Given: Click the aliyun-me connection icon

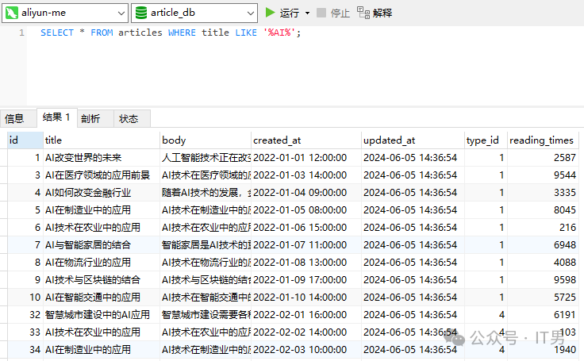Looking at the screenshot, I should pos(12,13).
